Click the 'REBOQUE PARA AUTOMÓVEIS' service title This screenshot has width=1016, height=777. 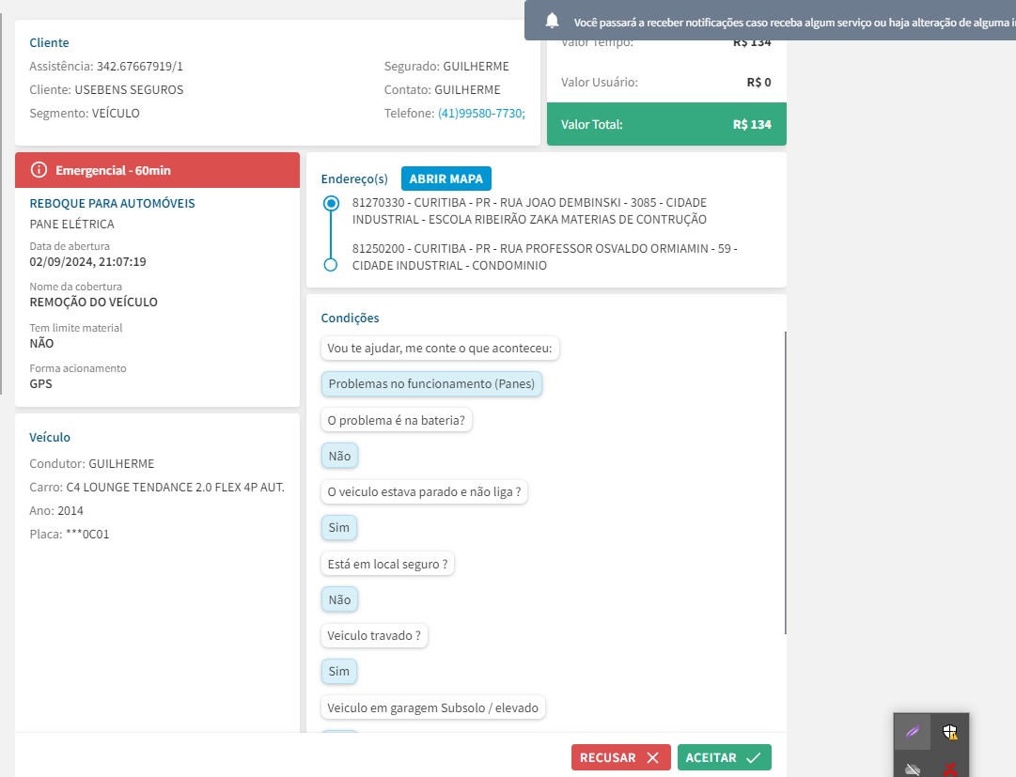tap(113, 203)
